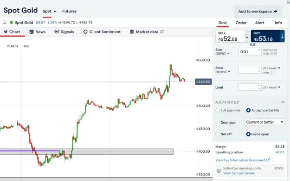Open Deal type Current or better dropdown
This screenshot has height=181, width=290.
pyautogui.click(x=264, y=122)
